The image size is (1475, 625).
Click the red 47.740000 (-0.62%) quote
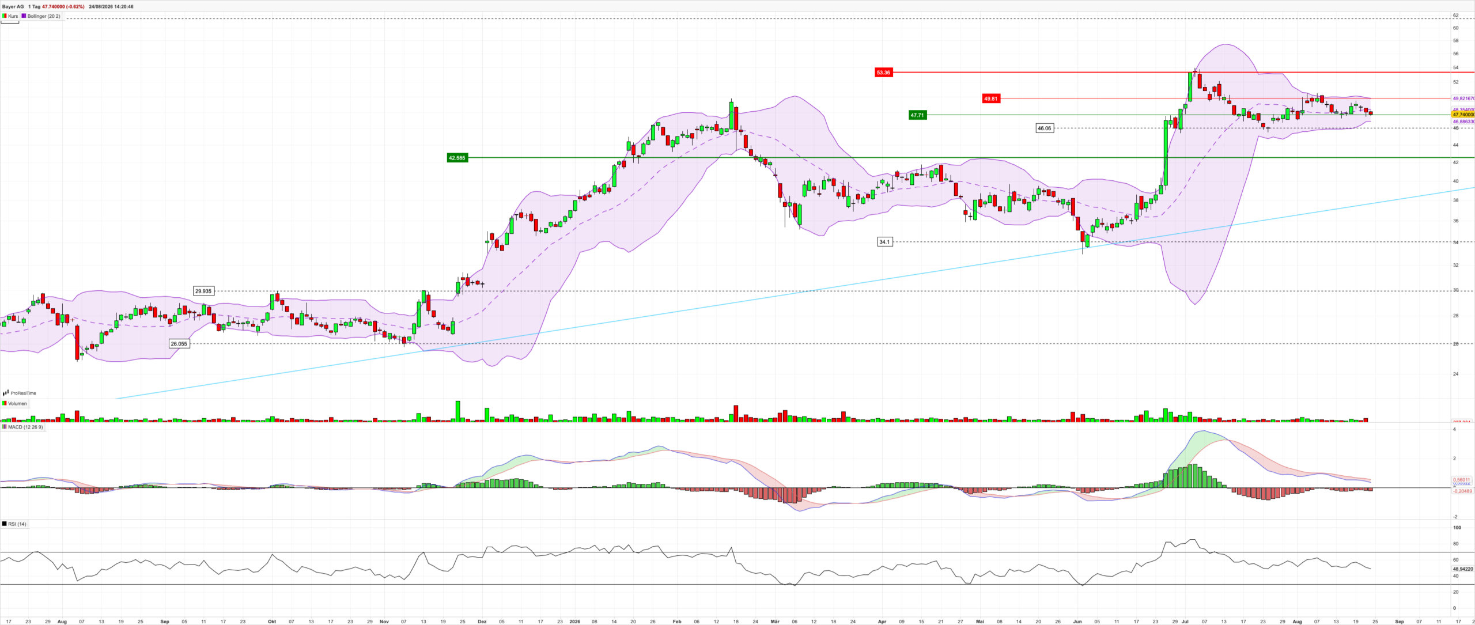(x=63, y=6)
